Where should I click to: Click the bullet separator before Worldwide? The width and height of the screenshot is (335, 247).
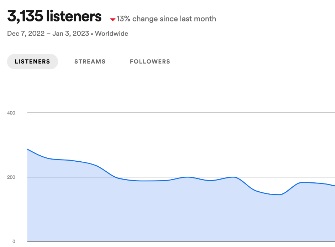(92, 34)
